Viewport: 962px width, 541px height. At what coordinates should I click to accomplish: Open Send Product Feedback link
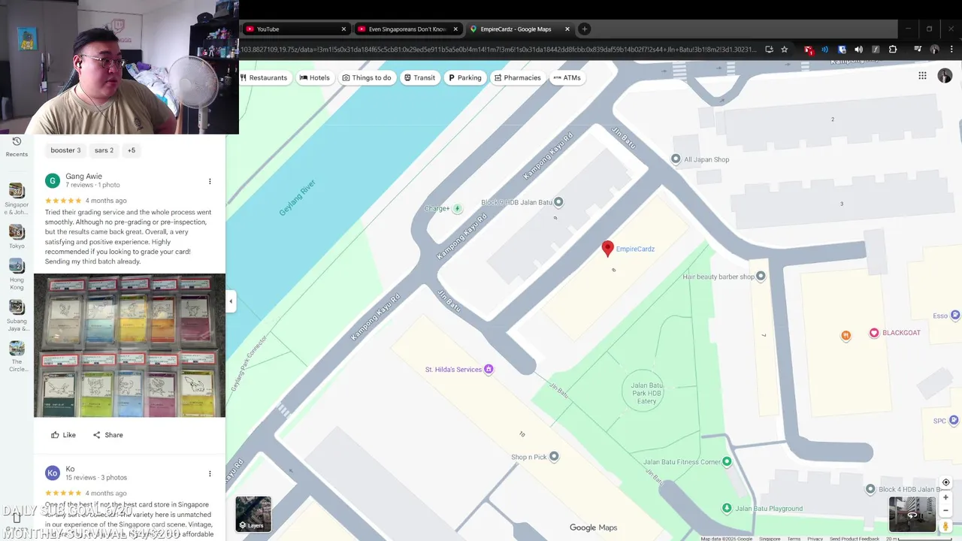pos(855,539)
